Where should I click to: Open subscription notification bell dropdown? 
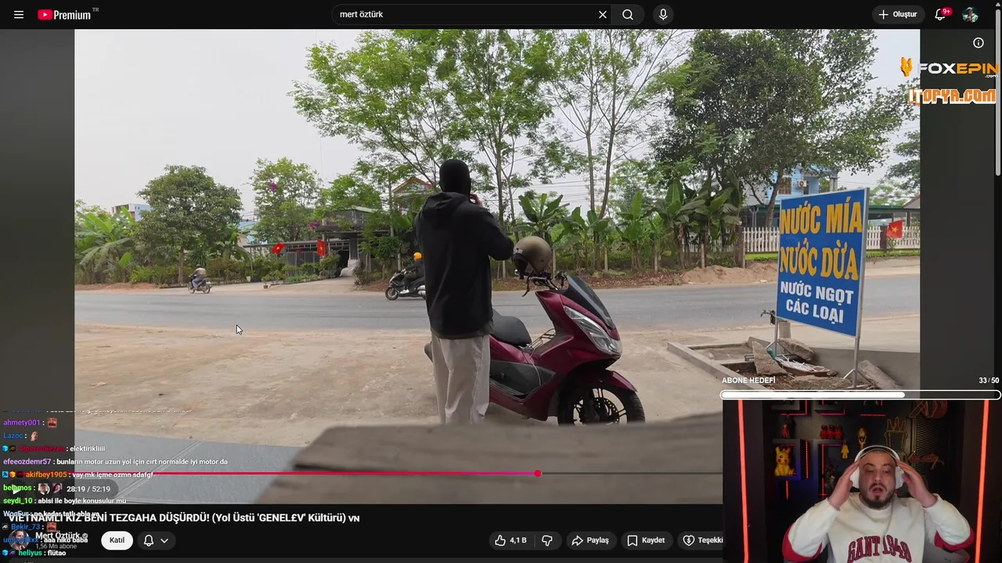point(156,540)
